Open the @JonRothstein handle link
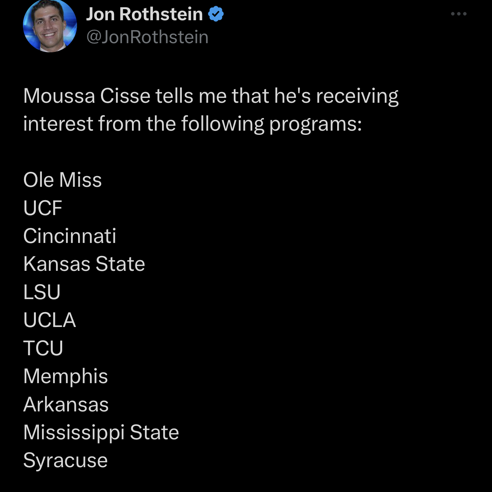This screenshot has width=492, height=492. pos(147,37)
